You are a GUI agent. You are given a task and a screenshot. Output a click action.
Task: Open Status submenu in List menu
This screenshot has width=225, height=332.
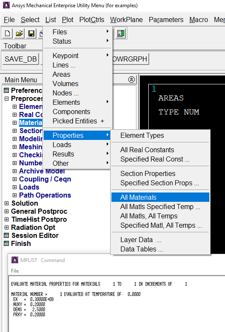coord(78,41)
